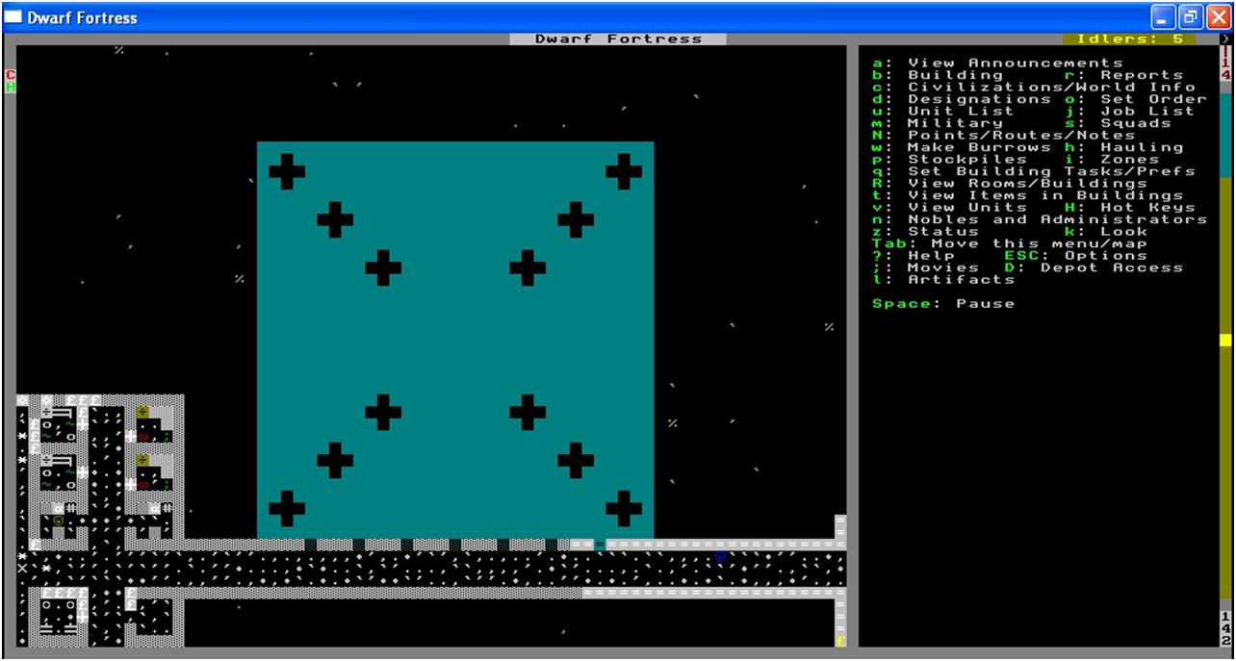Select the Building menu option

coord(938,75)
